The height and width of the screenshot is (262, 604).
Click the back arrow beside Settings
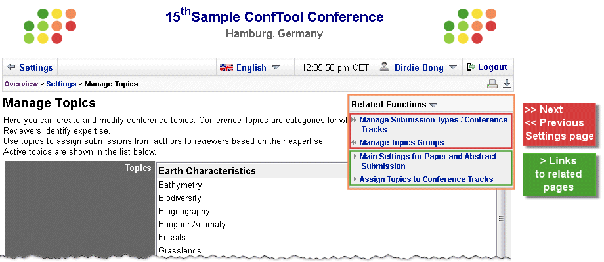[x=11, y=67]
